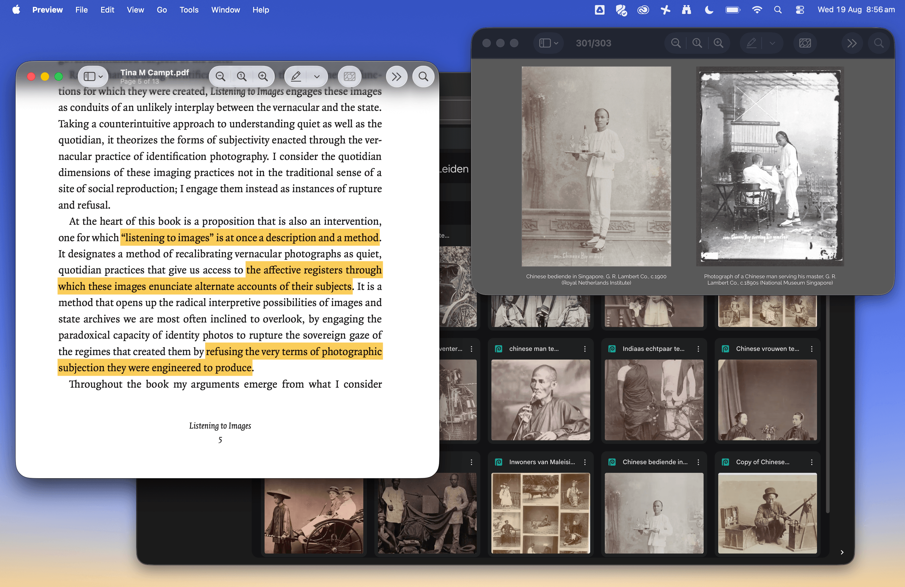Zoom in on Tina M Campt.pdf page
Image resolution: width=905 pixels, height=587 pixels.
(x=263, y=76)
